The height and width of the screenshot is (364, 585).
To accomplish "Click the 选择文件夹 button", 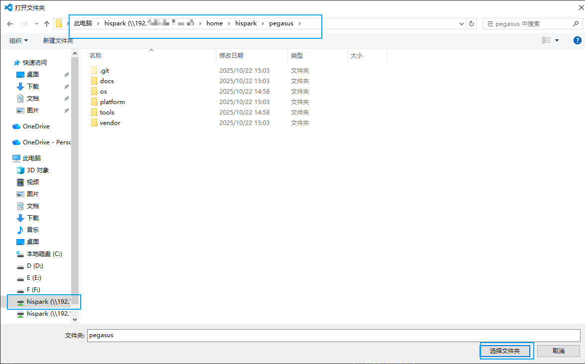I will 505,351.
